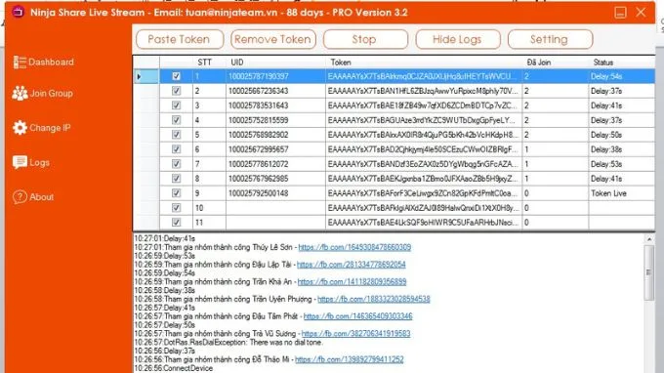
Task: Toggle the checkbox for row 7
Action: [x=176, y=164]
